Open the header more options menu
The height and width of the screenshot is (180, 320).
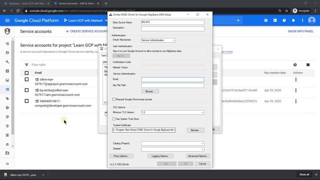302,20
